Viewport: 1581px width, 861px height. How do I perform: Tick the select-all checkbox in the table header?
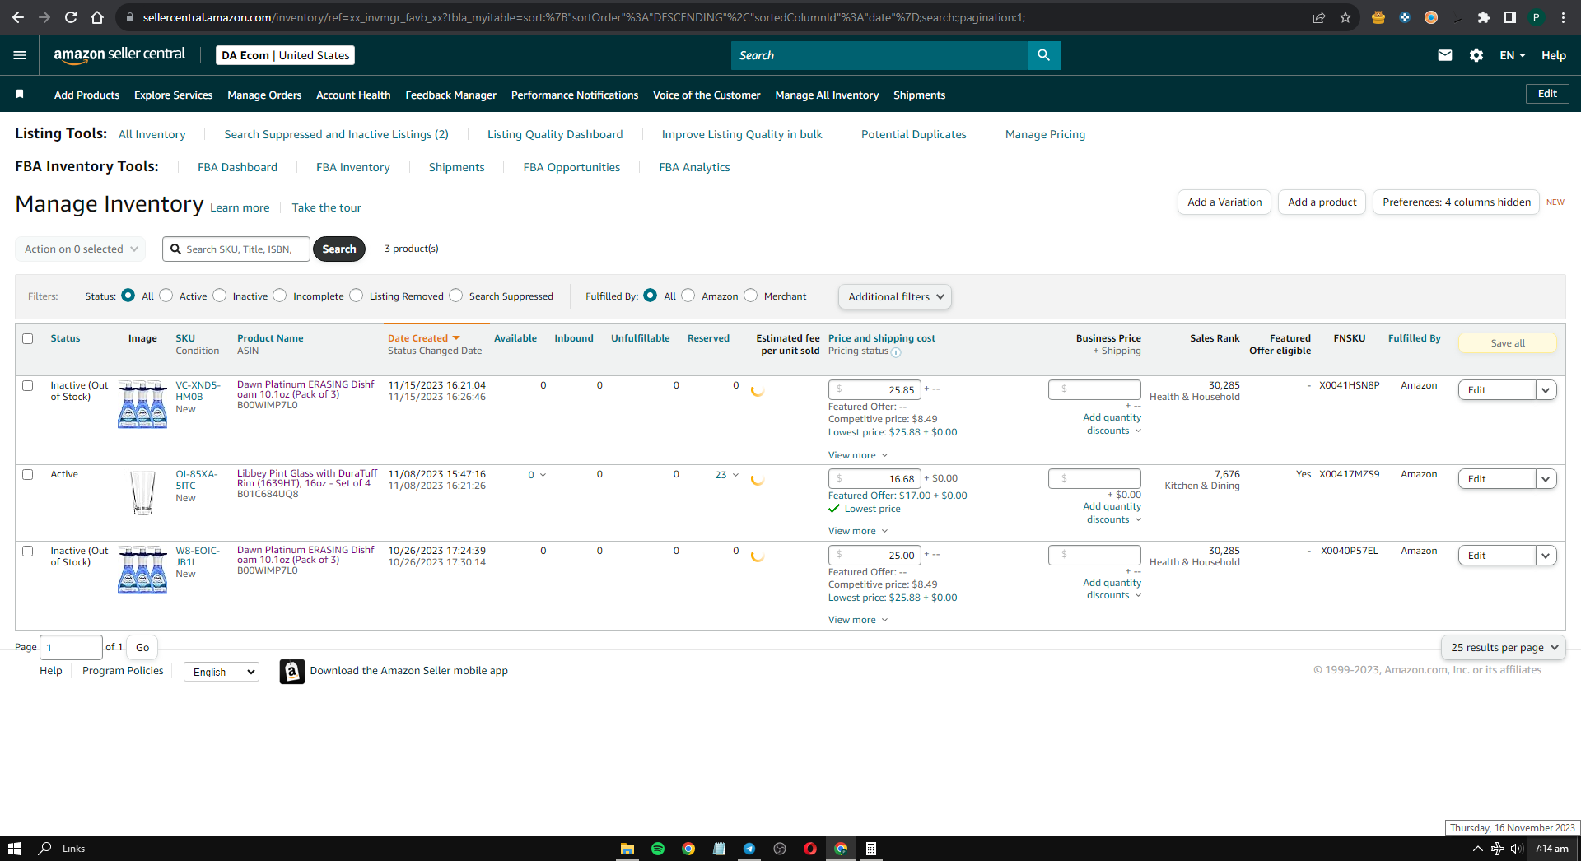(x=28, y=338)
